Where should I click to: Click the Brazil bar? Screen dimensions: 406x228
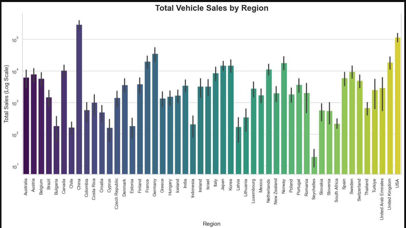pyautogui.click(x=49, y=136)
